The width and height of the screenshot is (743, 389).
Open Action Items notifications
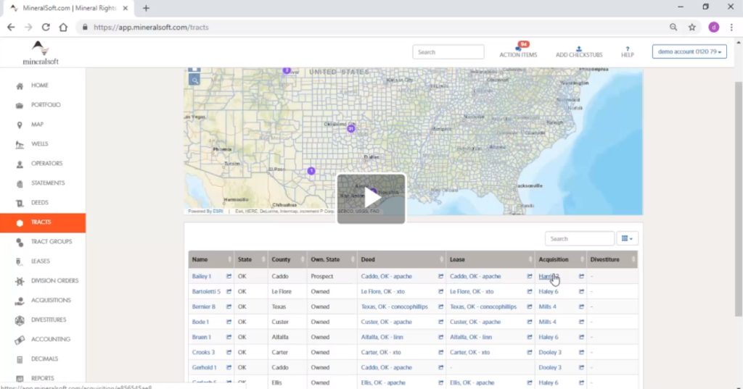518,50
